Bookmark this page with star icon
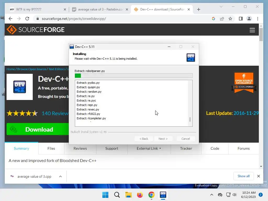 coord(230,19)
